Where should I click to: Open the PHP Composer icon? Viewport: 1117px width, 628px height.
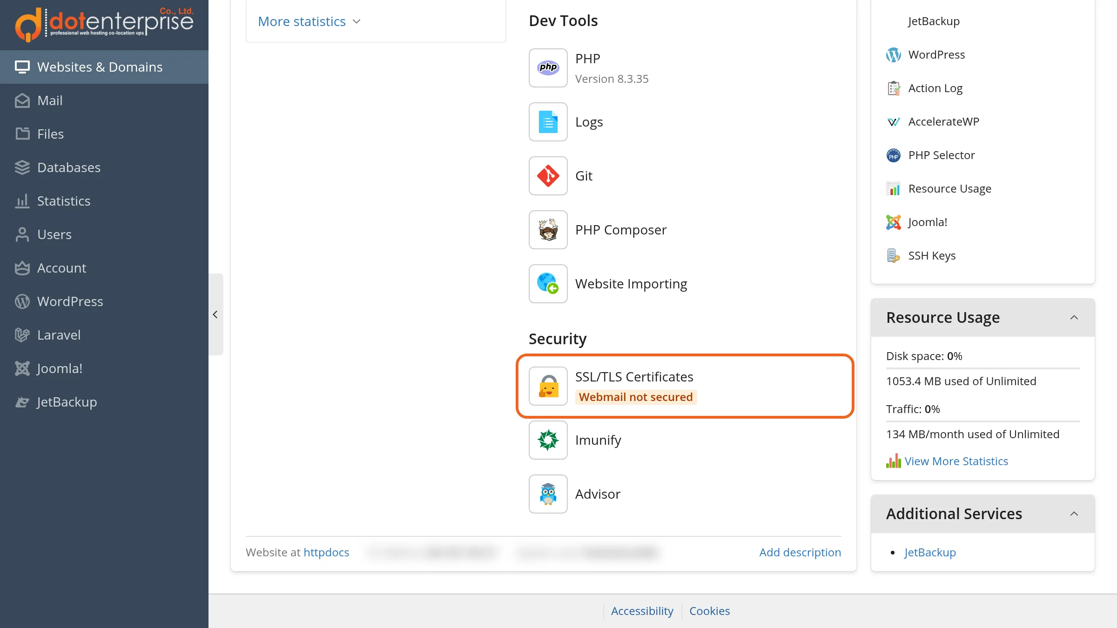coord(548,230)
